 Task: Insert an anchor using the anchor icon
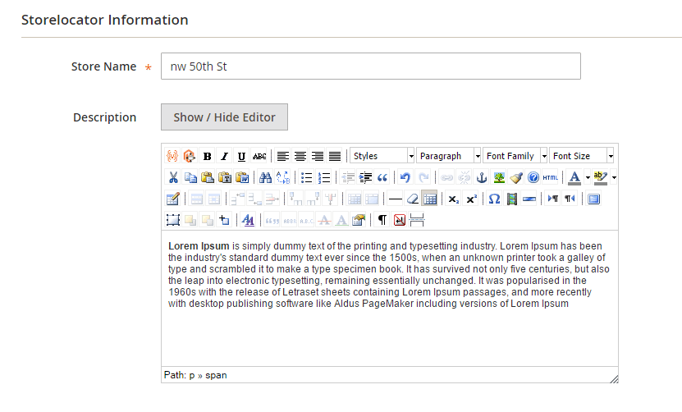(x=482, y=177)
